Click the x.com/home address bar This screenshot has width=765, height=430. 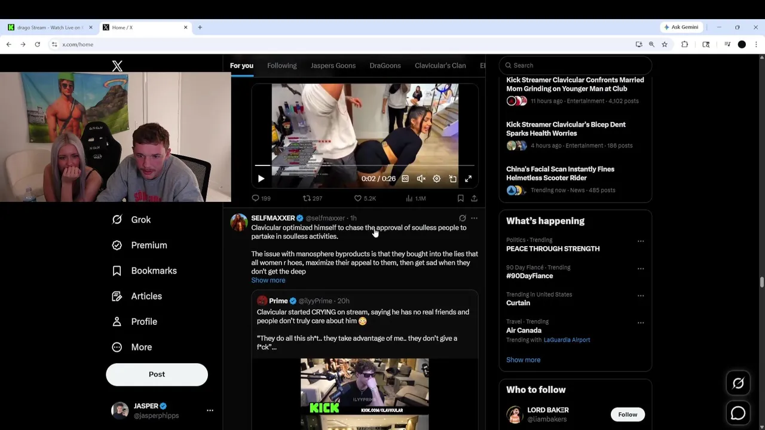point(341,44)
